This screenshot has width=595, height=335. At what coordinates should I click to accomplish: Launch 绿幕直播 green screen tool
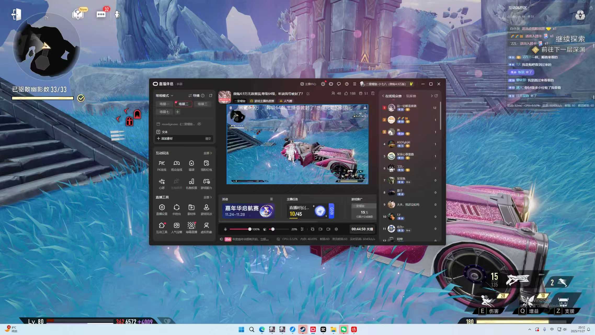(191, 228)
